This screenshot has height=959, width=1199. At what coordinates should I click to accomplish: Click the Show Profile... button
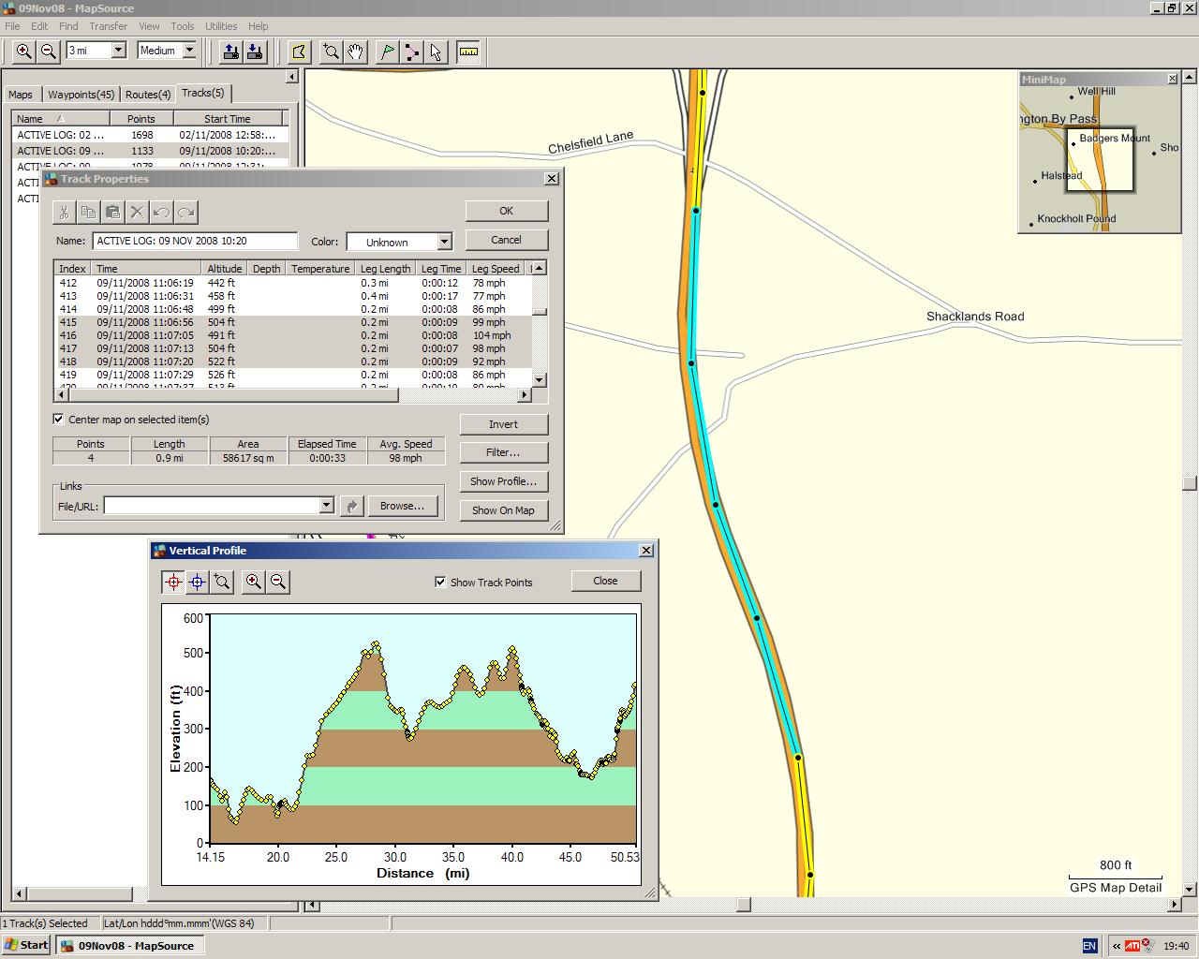coord(503,481)
